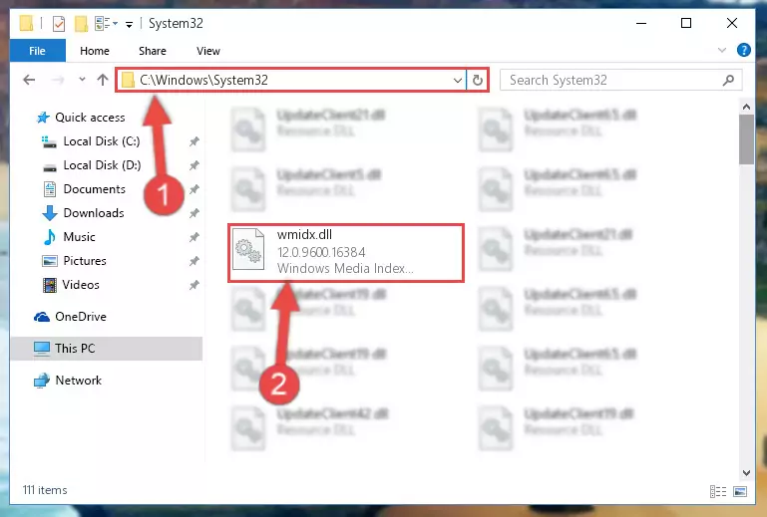The height and width of the screenshot is (517, 767).
Task: Open the File menu
Action: point(37,51)
